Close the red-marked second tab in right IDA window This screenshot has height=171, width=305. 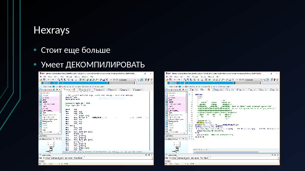tap(209, 90)
